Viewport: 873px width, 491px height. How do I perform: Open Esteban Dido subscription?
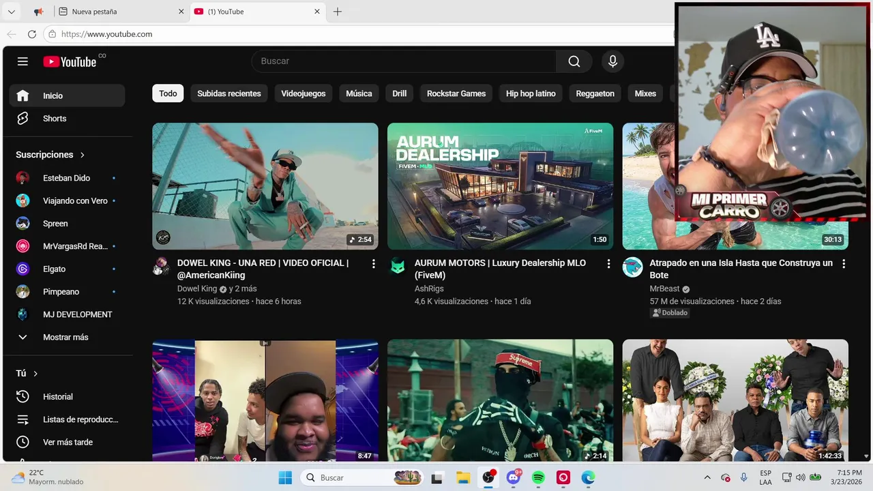point(67,178)
